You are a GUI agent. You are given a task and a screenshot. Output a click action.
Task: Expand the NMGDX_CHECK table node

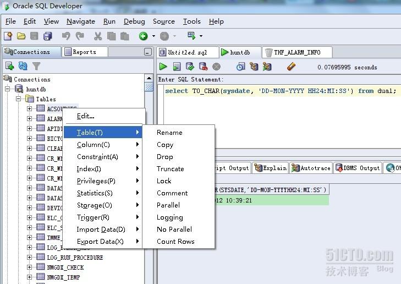(x=29, y=267)
